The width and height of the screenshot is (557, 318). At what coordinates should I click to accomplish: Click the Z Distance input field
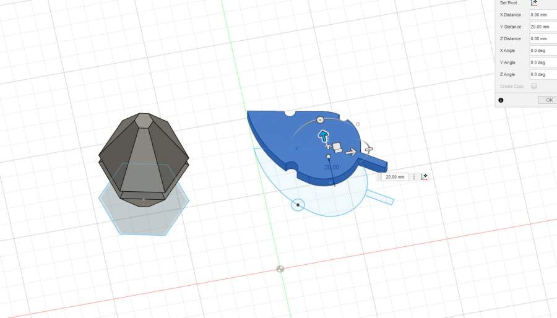click(543, 39)
